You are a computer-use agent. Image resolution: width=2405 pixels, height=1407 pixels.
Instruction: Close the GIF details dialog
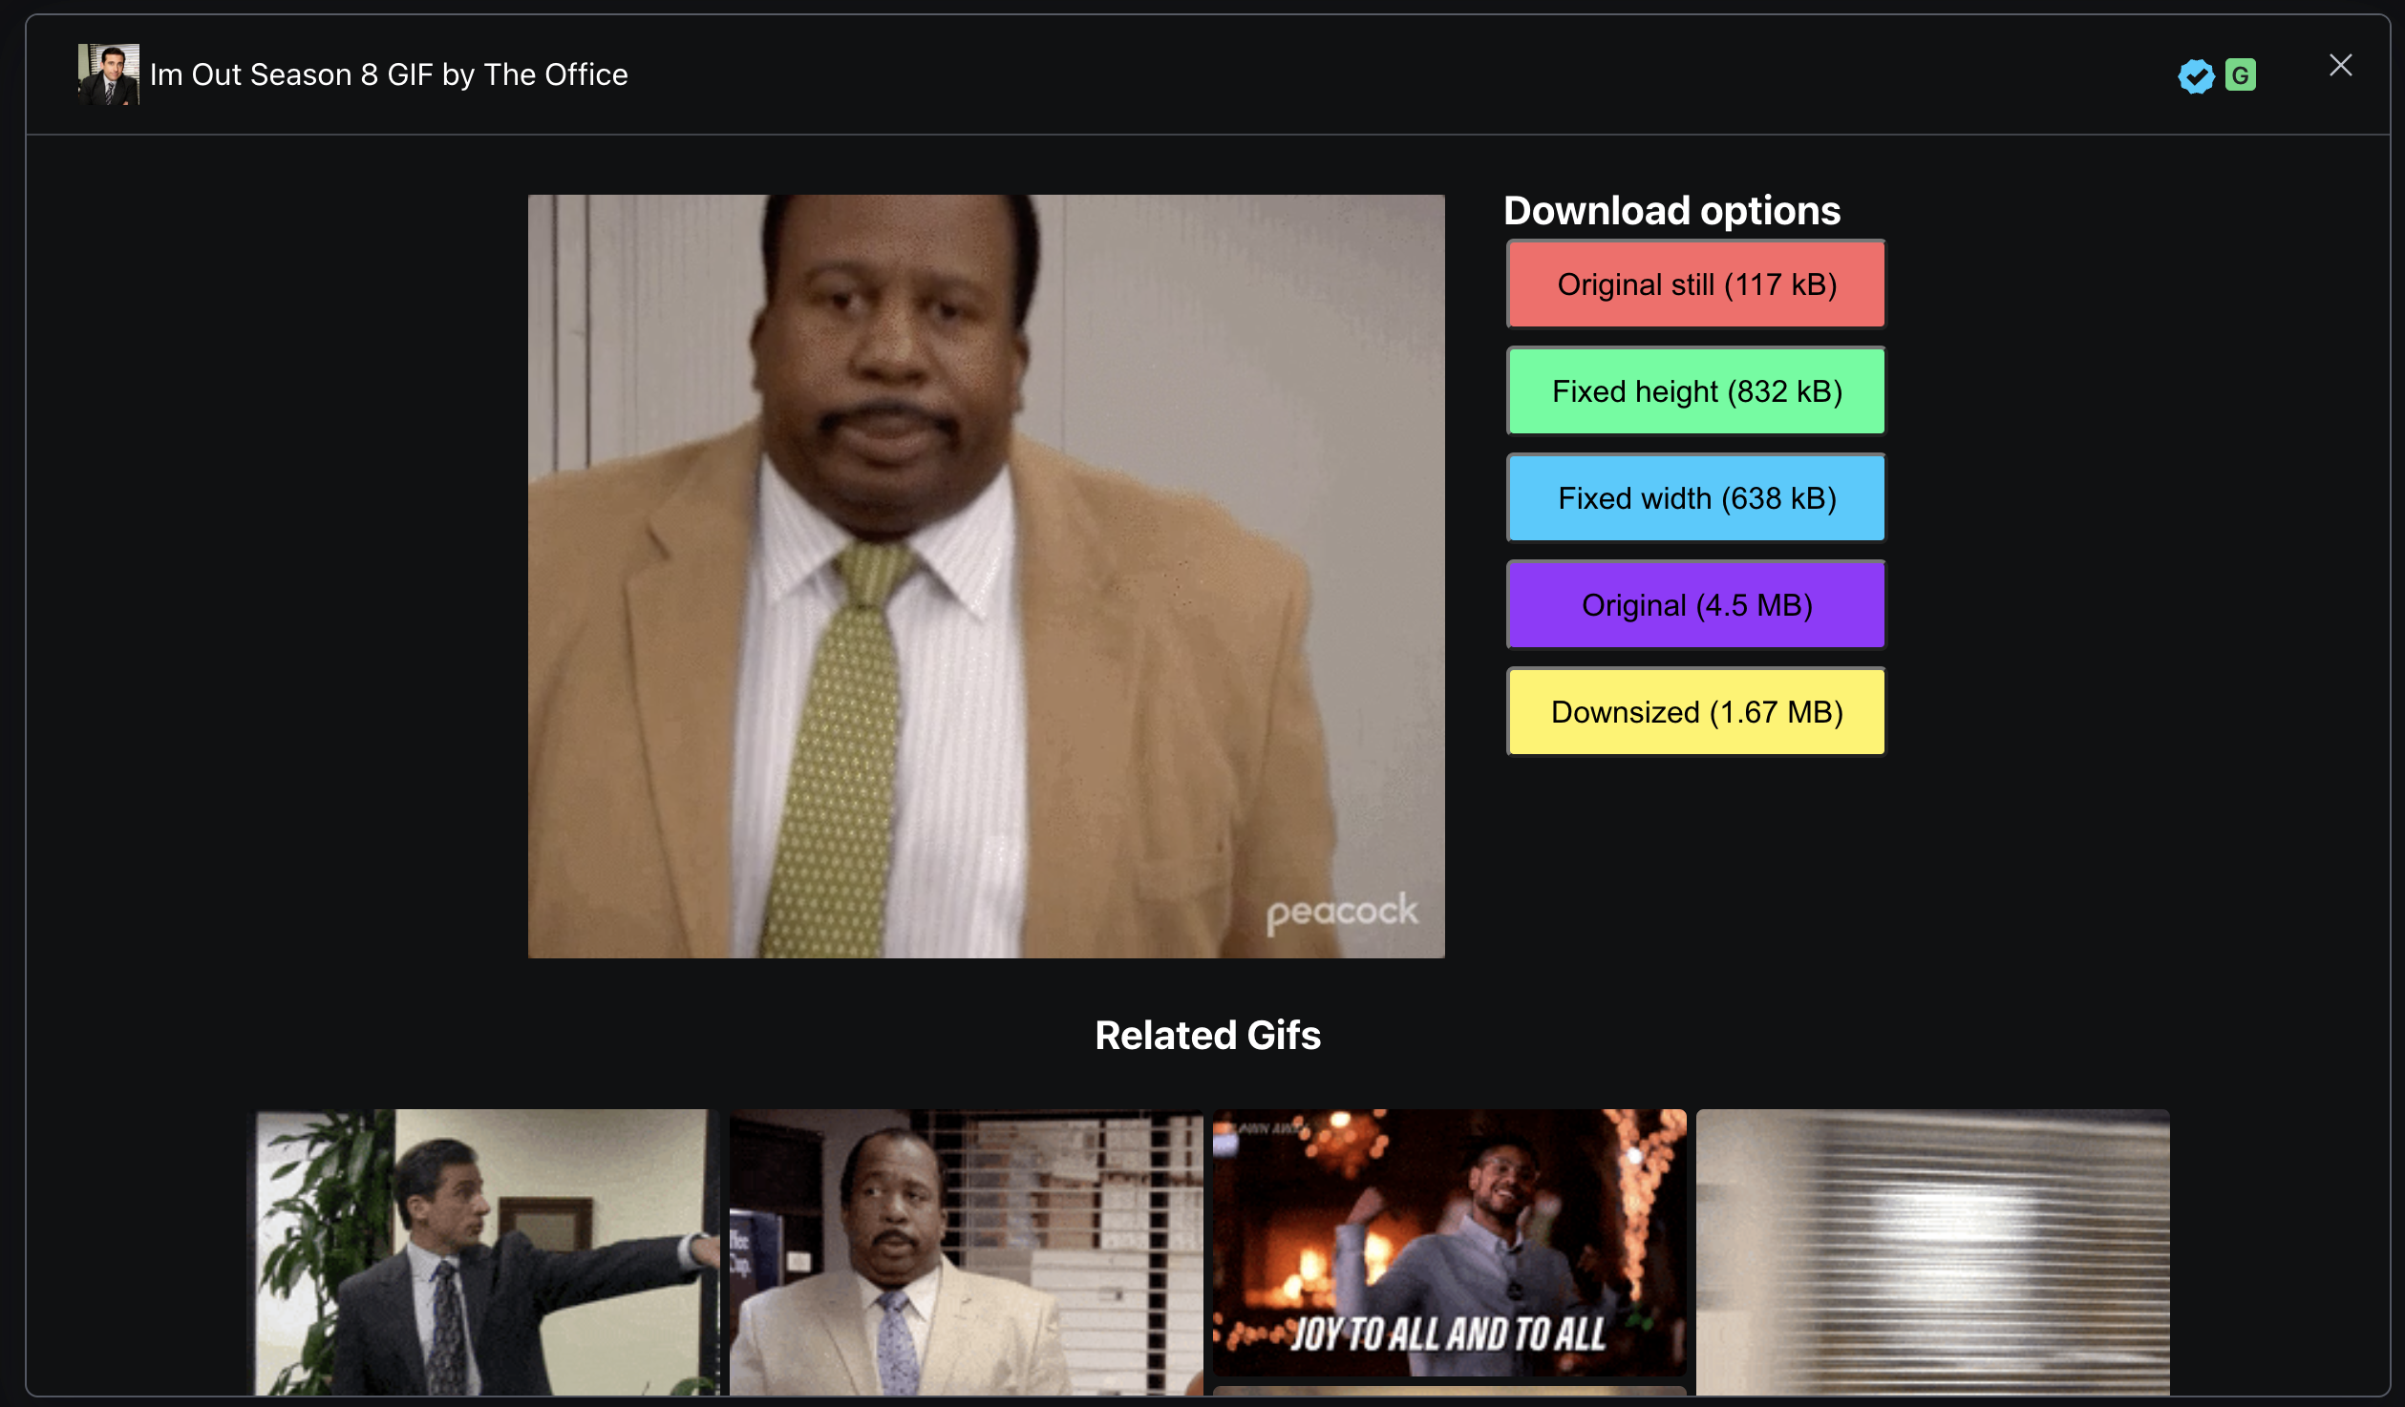point(2339,65)
